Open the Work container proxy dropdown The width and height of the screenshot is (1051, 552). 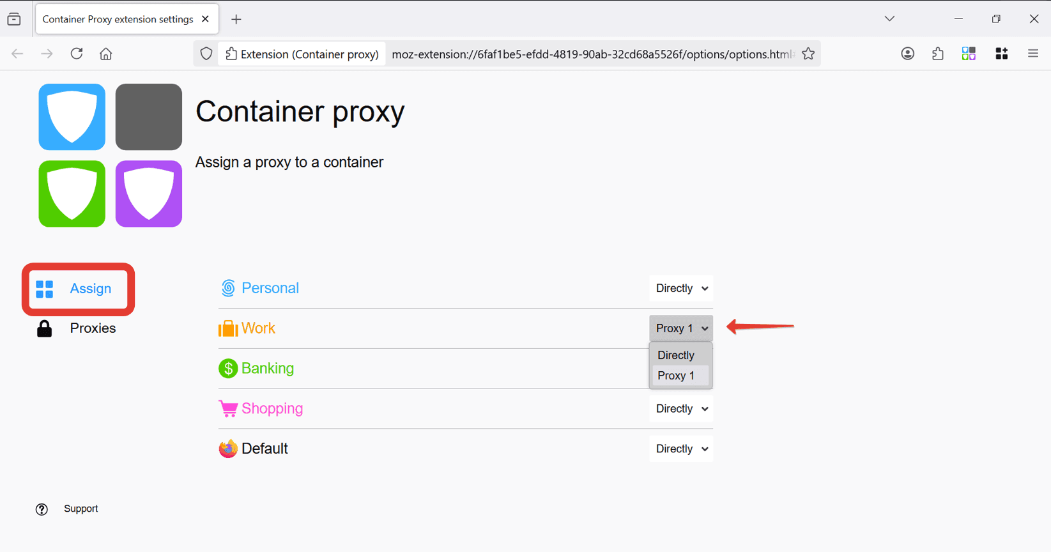coord(681,328)
